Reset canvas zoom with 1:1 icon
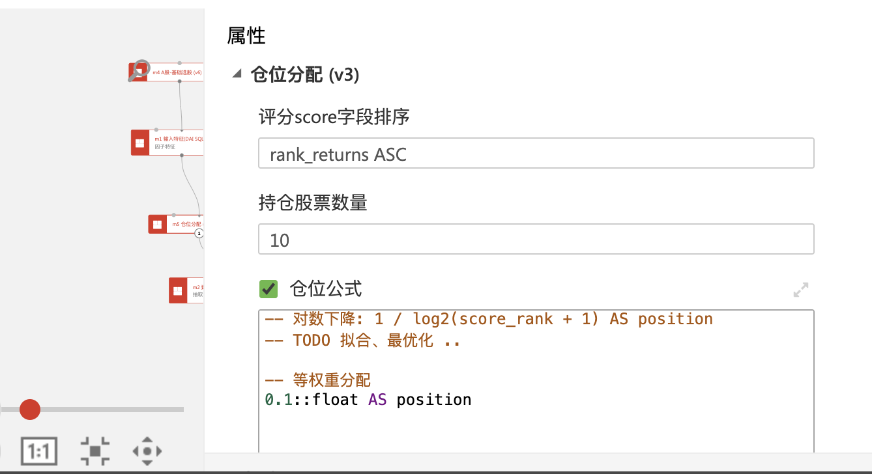This screenshot has height=474, width=872. pos(39,451)
